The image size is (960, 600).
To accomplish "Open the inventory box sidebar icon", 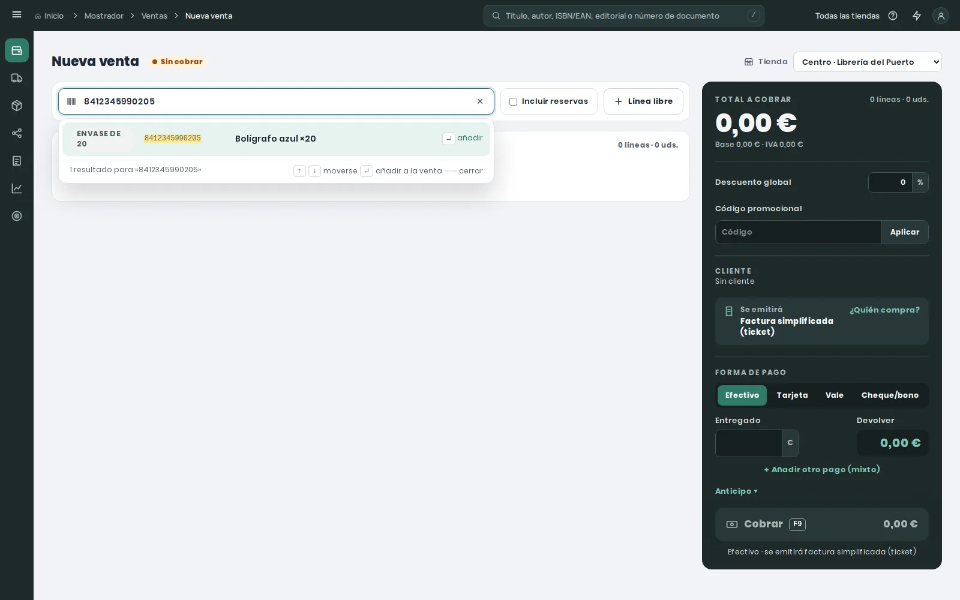I will [17, 106].
